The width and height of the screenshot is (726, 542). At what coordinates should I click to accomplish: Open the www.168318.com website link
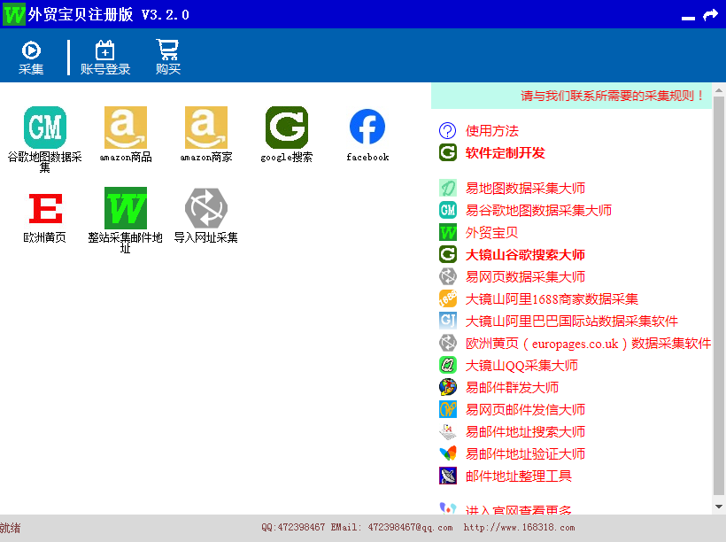click(519, 528)
